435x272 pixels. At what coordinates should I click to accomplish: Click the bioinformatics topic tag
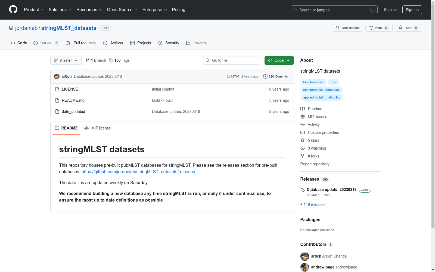(x=313, y=82)
